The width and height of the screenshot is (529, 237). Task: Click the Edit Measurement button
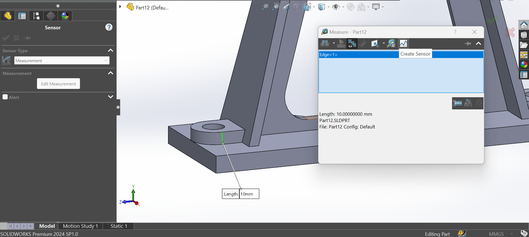pyautogui.click(x=58, y=84)
